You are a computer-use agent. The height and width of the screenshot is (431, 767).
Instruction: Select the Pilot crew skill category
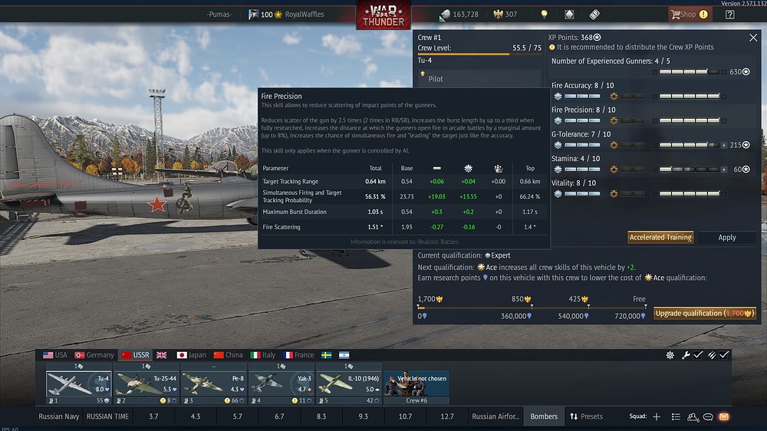click(479, 79)
